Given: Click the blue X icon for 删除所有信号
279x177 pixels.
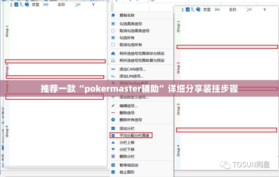Looking at the screenshot, I should point(113,120).
